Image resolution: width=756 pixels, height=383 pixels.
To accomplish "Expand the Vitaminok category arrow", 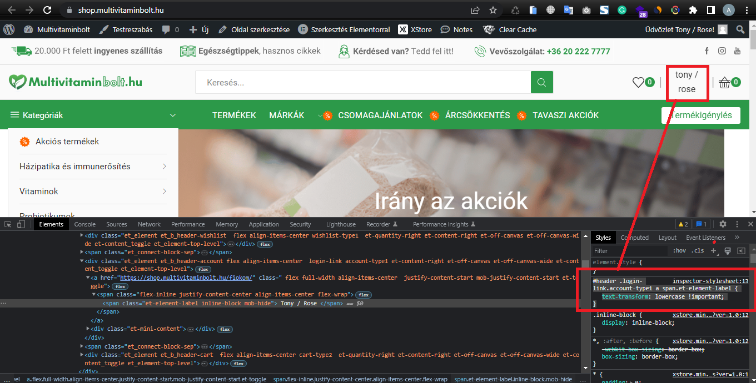I will coord(165,191).
